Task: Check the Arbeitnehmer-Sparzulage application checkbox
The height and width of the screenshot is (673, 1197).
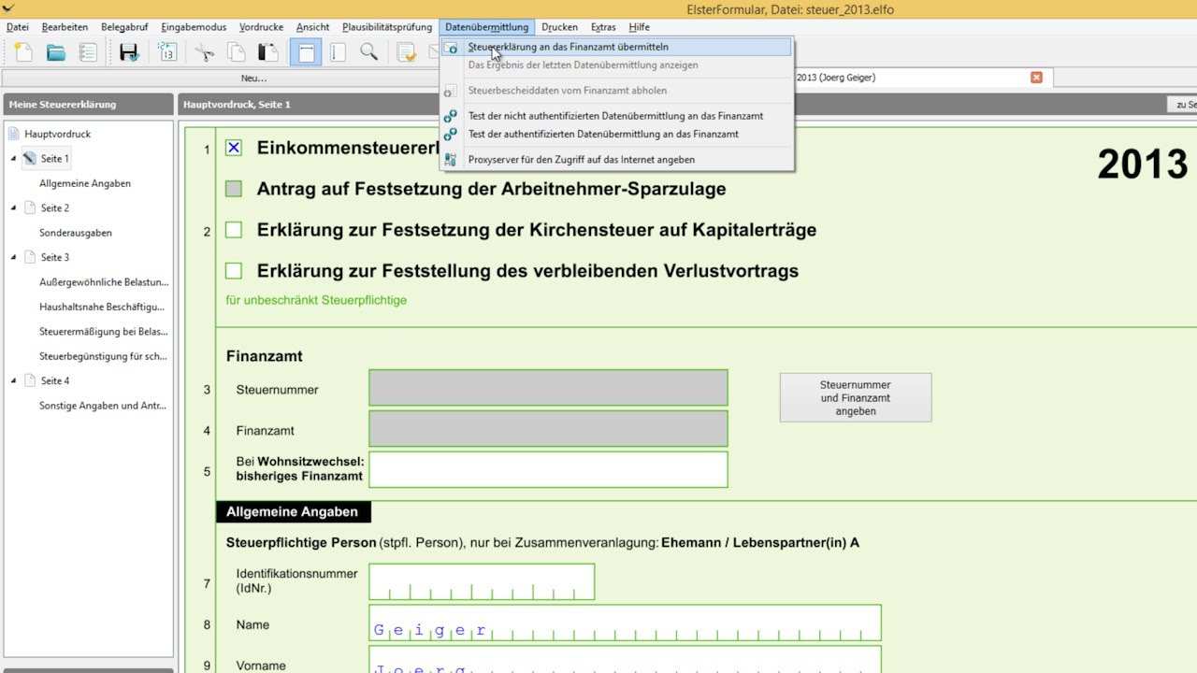Action: point(234,189)
